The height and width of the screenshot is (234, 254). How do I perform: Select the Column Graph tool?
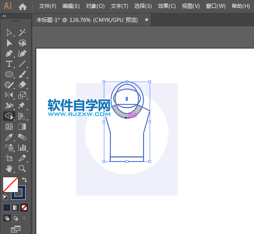point(22,148)
